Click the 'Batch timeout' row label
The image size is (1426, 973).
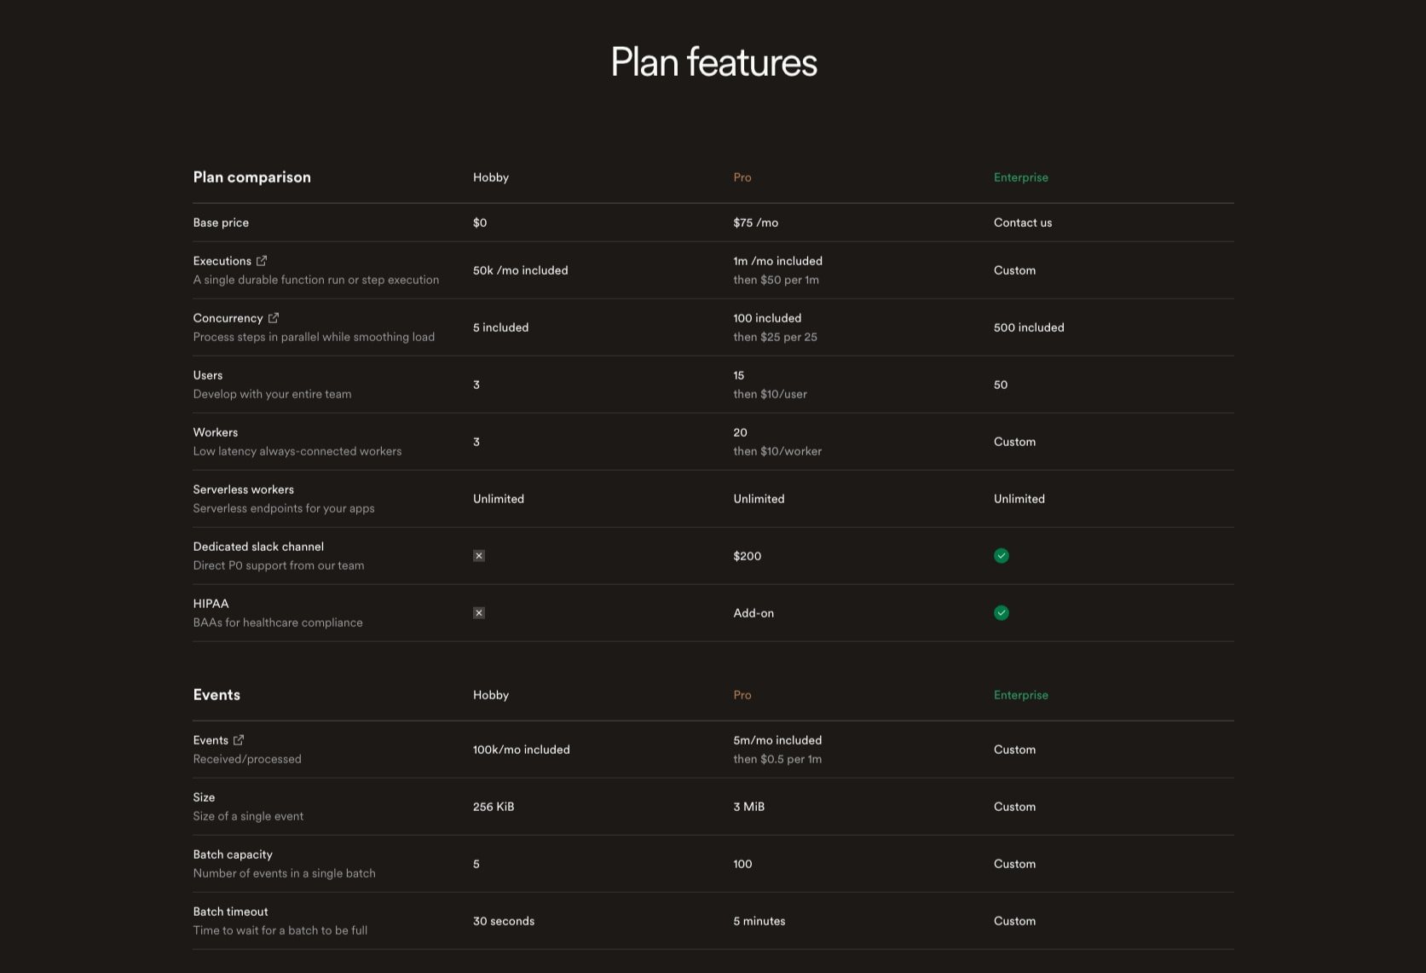[x=231, y=912]
